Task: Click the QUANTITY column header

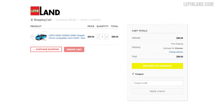Action: click(x=103, y=26)
